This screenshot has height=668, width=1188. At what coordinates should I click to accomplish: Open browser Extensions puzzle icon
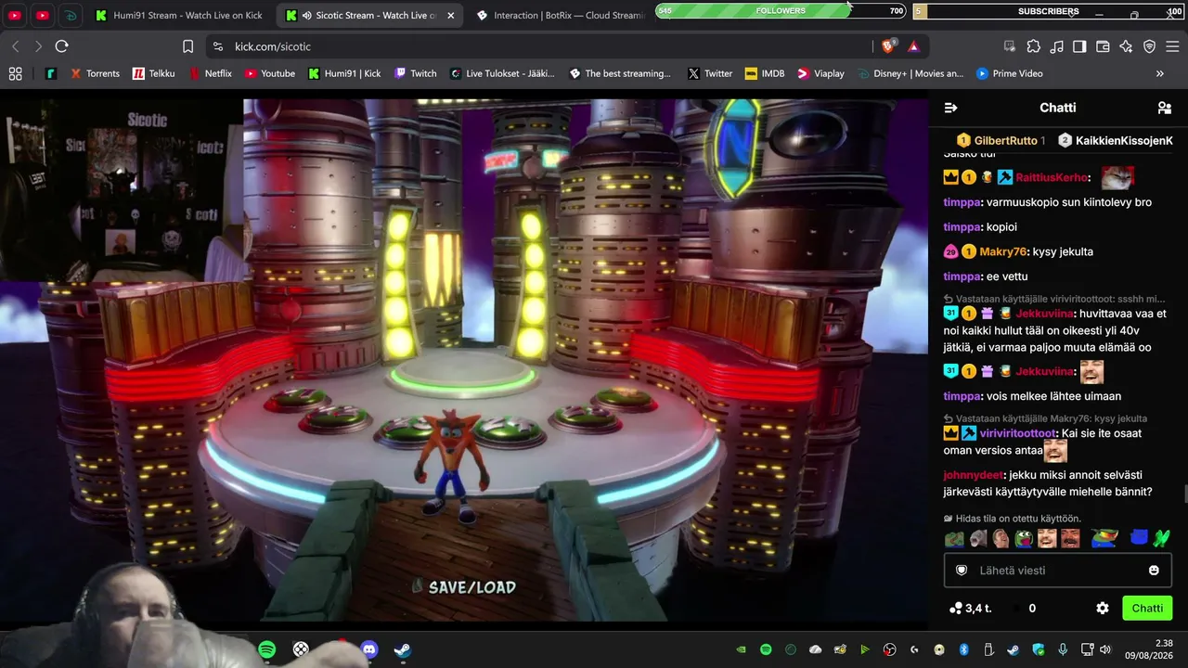1033,46
